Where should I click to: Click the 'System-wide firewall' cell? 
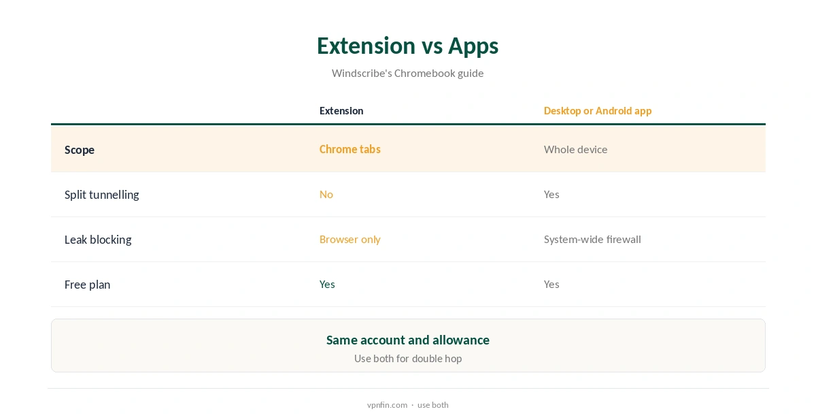(x=592, y=239)
